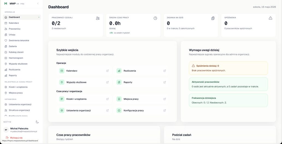Click Harmonogram icon in sidebar
Image resolution: width=282 pixels, height=144 pixels.
[x=6, y=58]
